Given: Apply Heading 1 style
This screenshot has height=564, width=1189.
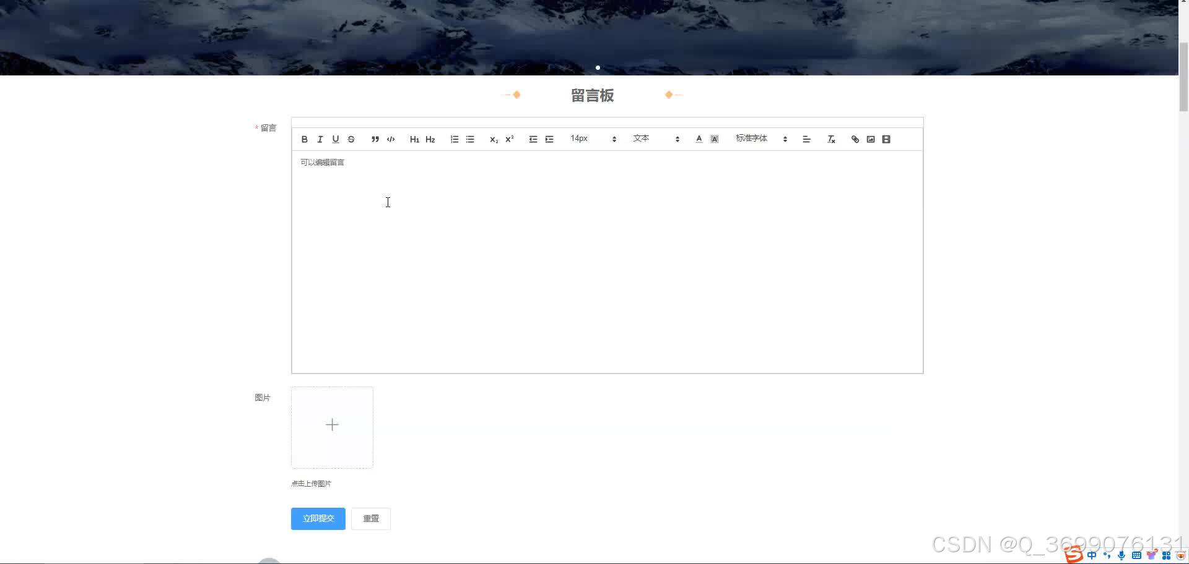Looking at the screenshot, I should tap(414, 139).
